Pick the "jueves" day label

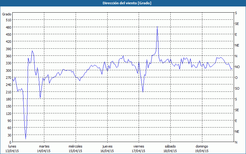coord(107,146)
